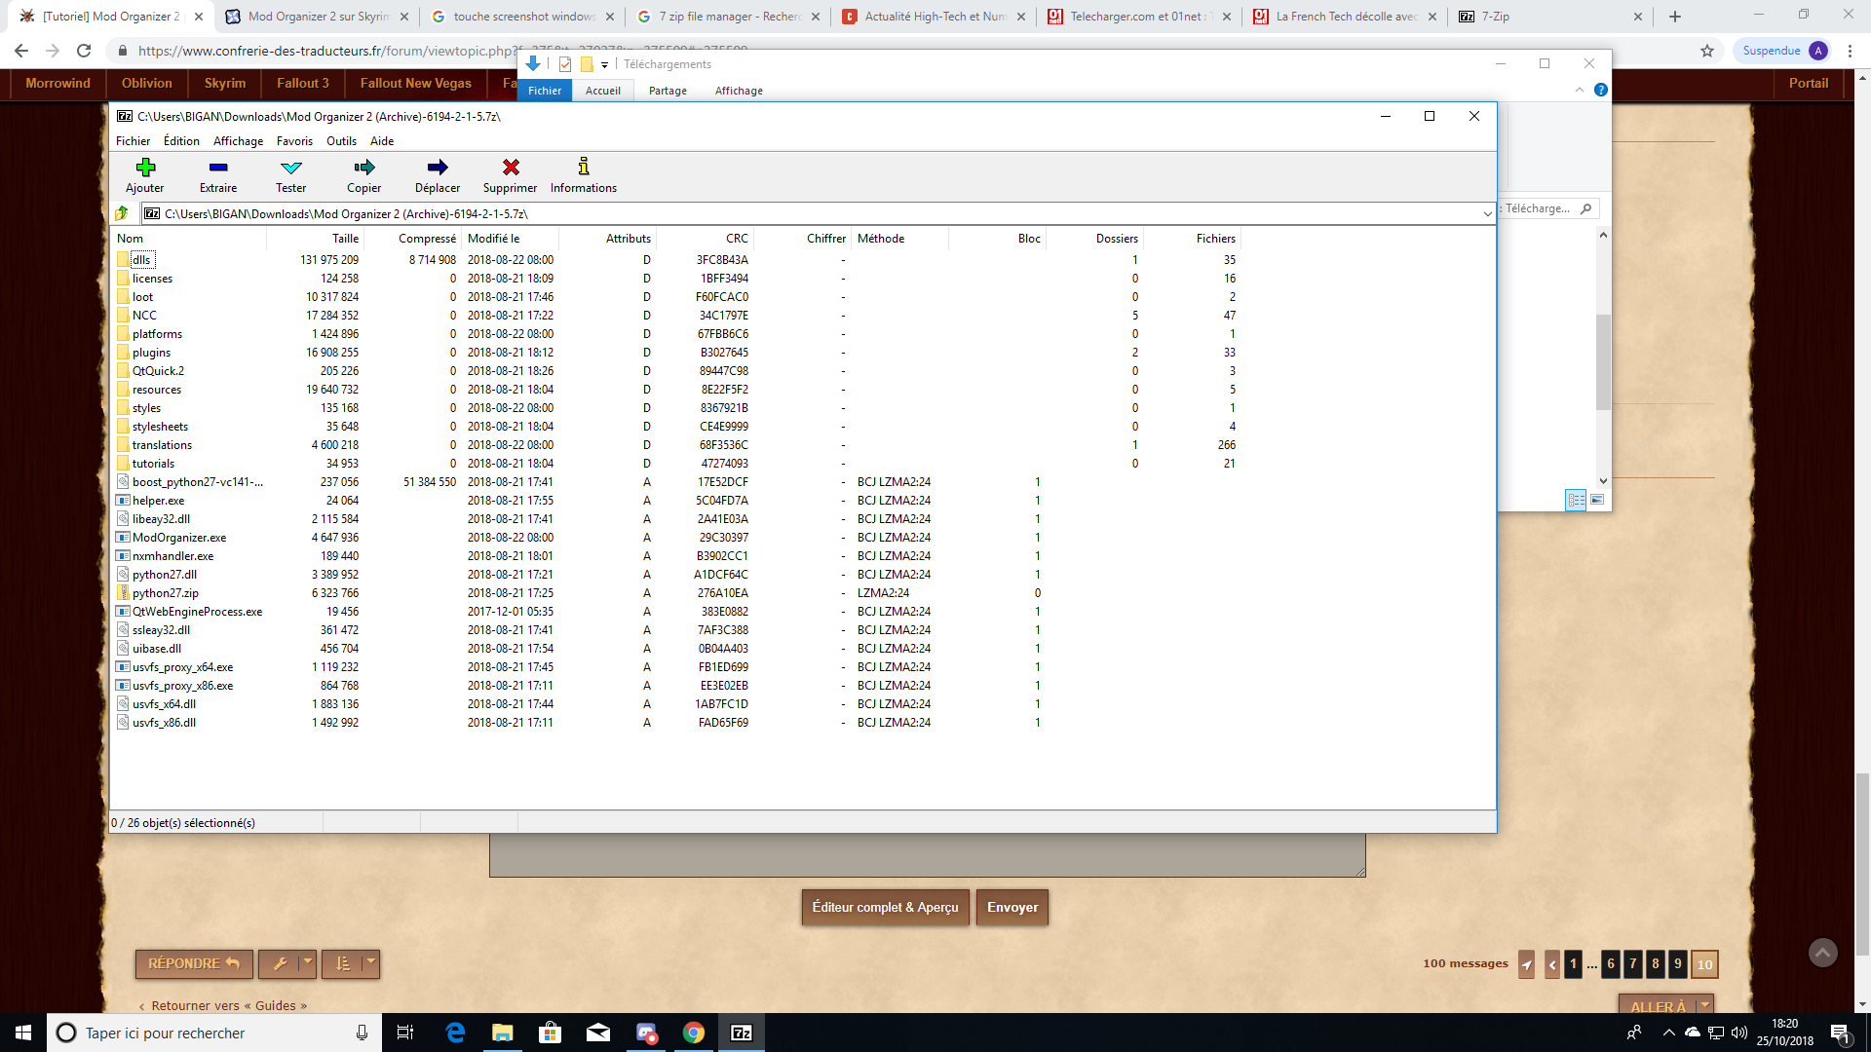This screenshot has height=1052, width=1871.
Task: Click the RÉPONDRE button
Action: (x=194, y=963)
